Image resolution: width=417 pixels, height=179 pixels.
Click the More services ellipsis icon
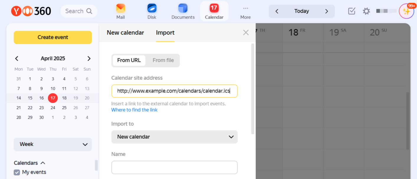pyautogui.click(x=245, y=9)
